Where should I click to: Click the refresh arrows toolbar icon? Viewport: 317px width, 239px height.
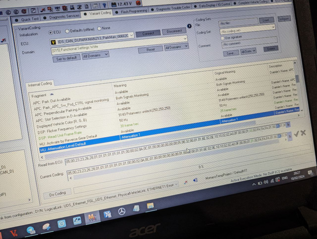pyautogui.click(x=79, y=7)
